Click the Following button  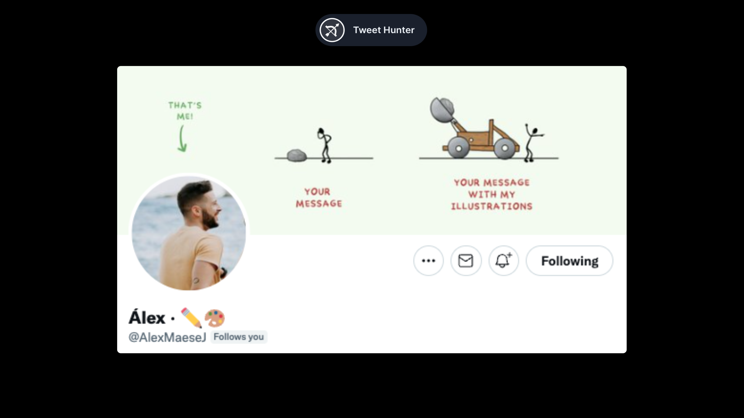point(569,261)
